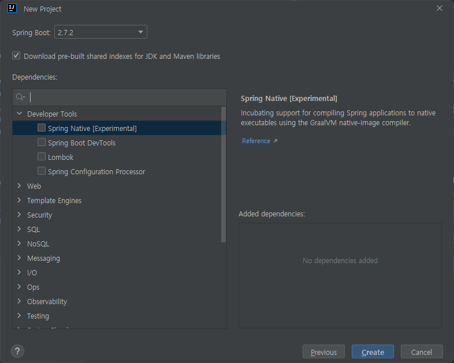The image size is (454, 363).
Task: Open the Spring Boot version dropdown
Action: [101, 32]
